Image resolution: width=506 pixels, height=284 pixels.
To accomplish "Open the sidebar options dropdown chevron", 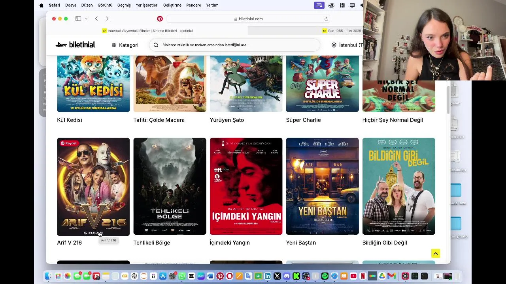I will pyautogui.click(x=86, y=19).
